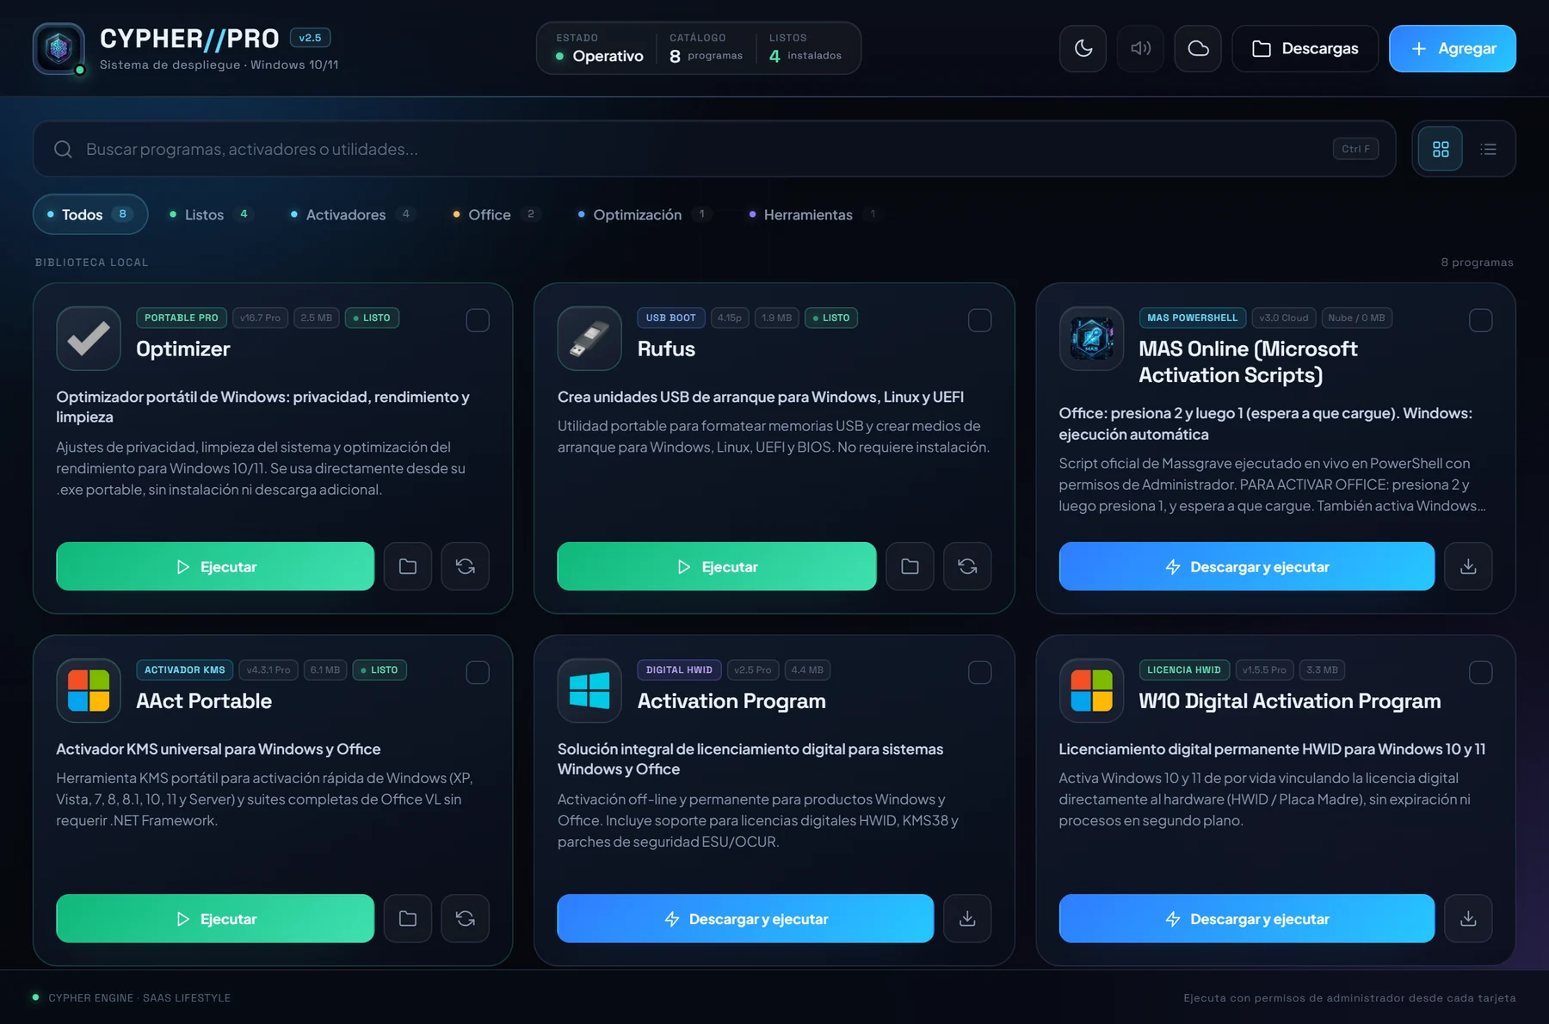Click the Optimizer checkmark thumbnail
1549x1024 pixels.
(89, 338)
